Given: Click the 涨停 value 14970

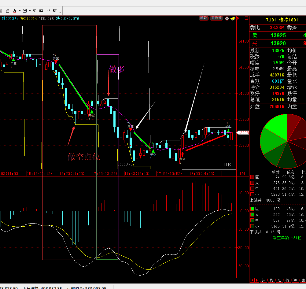Looking at the screenshot, I should coord(278,93).
